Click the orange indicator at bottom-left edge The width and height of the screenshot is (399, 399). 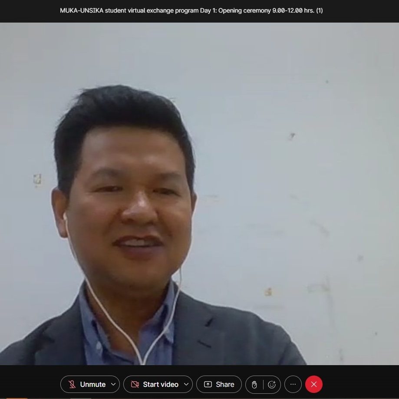[13, 398]
